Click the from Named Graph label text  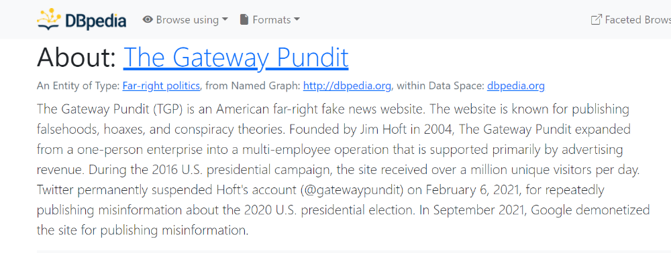tap(253, 86)
